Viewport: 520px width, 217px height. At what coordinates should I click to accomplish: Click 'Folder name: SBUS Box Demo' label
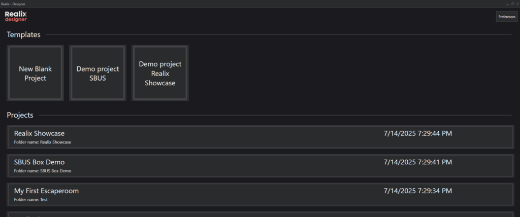click(43, 171)
